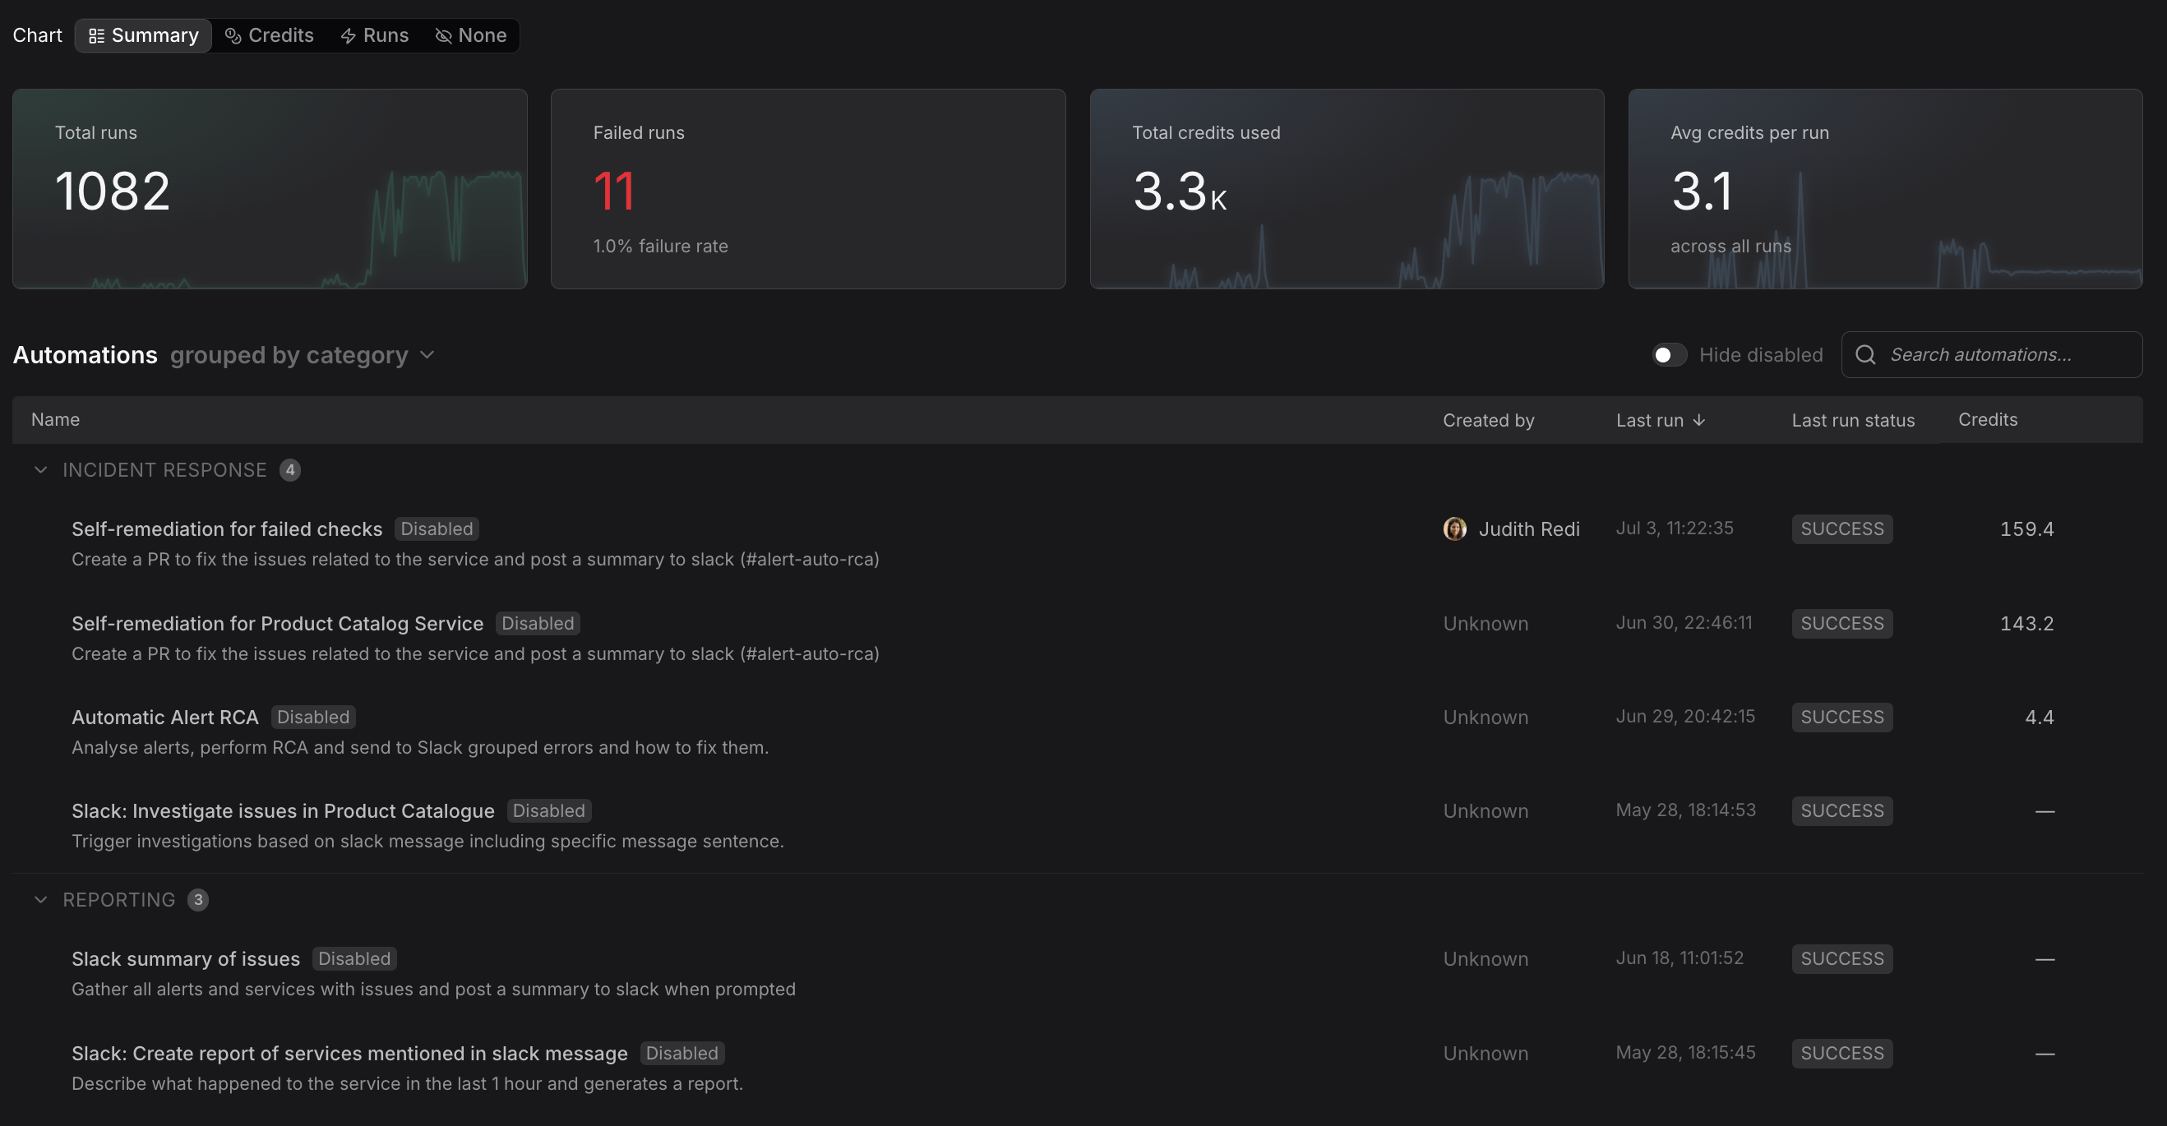This screenshot has width=2167, height=1126.
Task: Switch chart view to Credits
Action: point(269,35)
